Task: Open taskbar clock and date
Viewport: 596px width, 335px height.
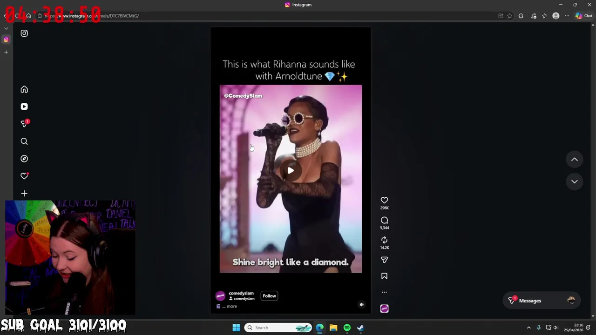Action: tap(573, 328)
